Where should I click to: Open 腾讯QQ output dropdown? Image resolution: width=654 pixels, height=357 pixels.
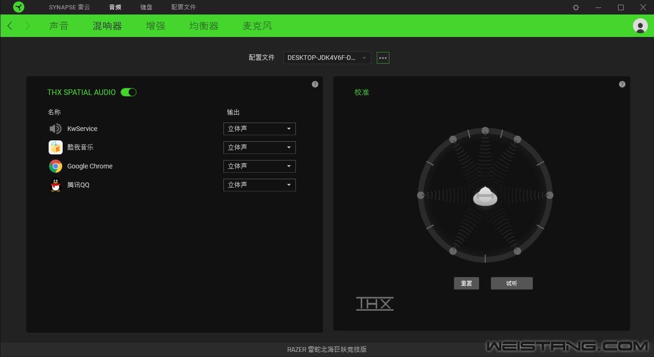pos(259,185)
